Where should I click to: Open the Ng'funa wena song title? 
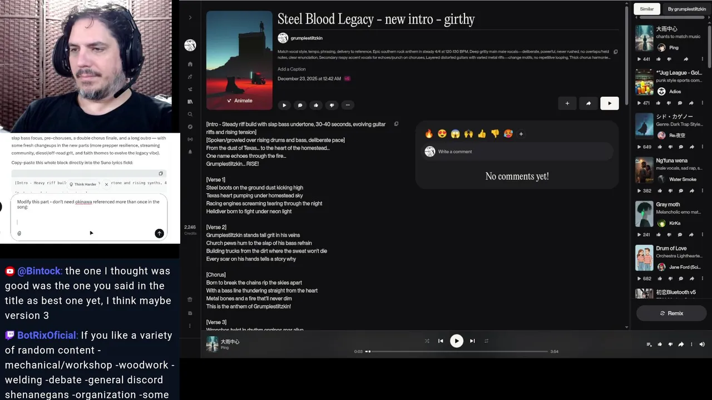click(x=672, y=161)
